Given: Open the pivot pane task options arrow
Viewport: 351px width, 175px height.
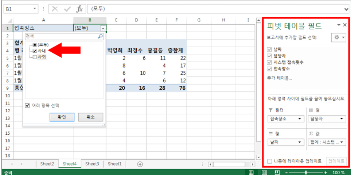Looking at the screenshot, I should coord(339,25).
